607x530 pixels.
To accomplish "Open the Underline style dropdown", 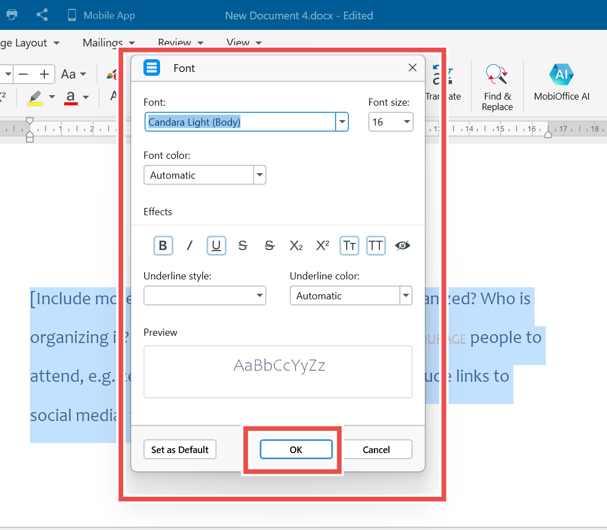I will point(205,296).
